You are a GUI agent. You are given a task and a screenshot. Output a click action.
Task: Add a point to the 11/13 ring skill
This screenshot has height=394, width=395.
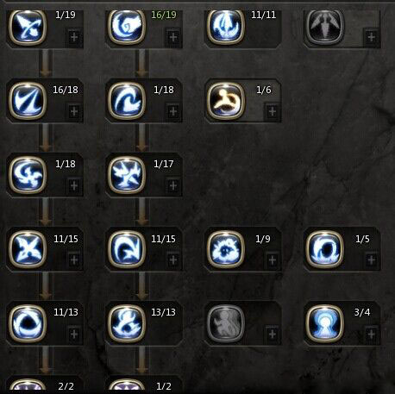point(74,334)
